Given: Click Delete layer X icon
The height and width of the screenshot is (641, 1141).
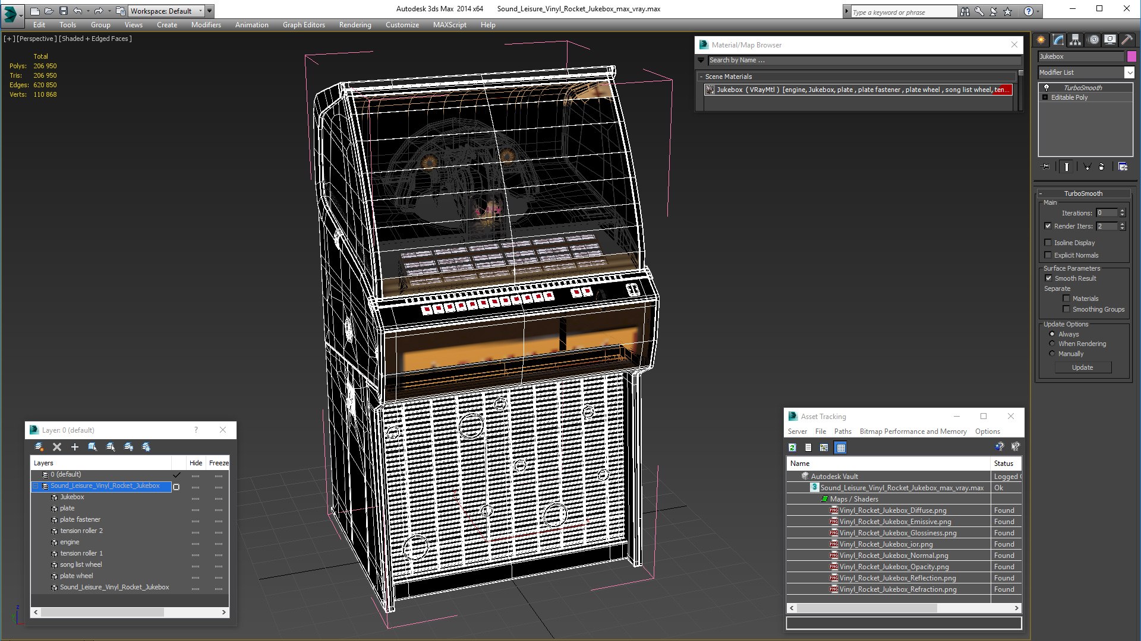Looking at the screenshot, I should coord(57,447).
